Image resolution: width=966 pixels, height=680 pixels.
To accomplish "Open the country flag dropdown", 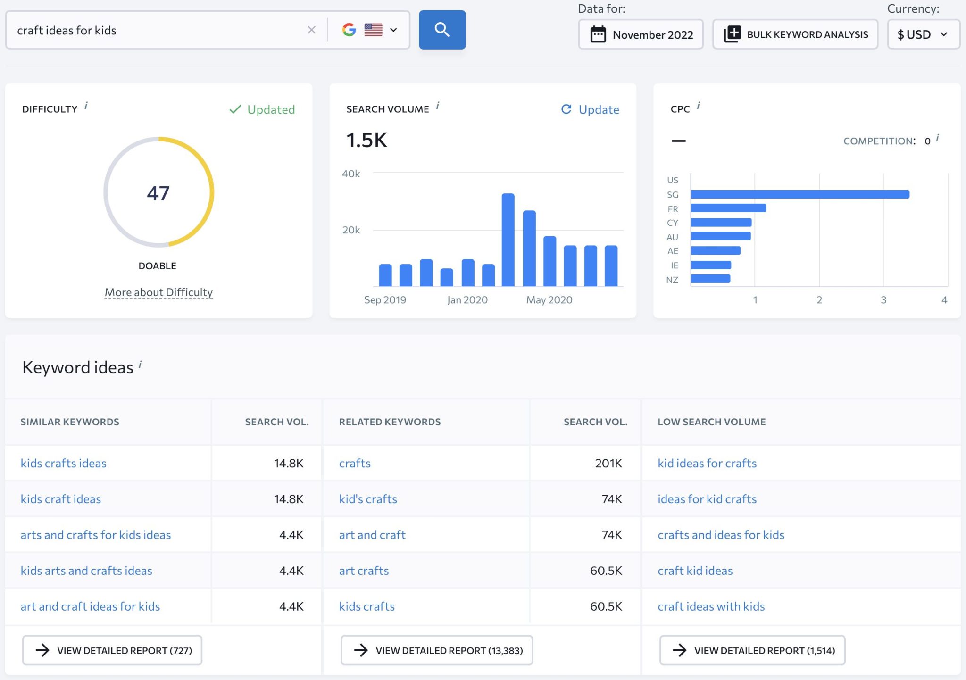I will coord(382,30).
